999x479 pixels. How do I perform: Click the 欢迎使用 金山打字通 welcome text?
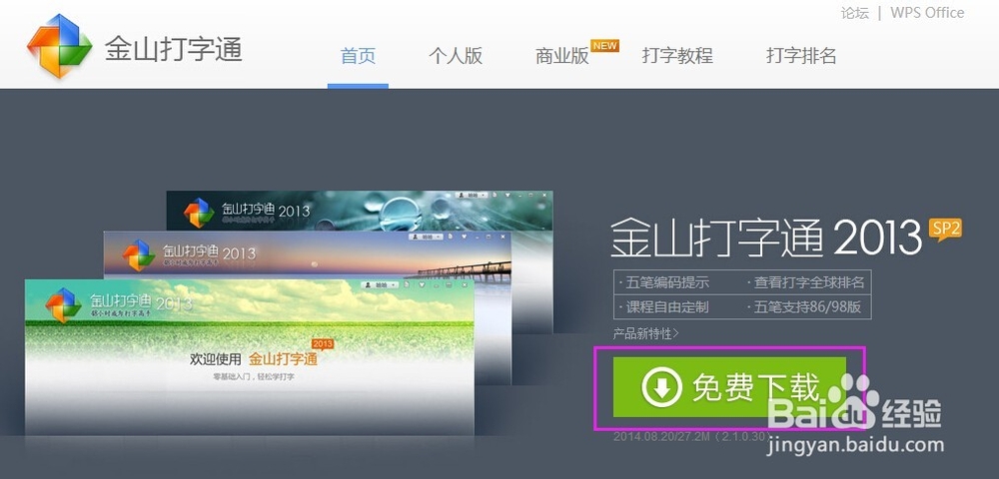pos(254,359)
